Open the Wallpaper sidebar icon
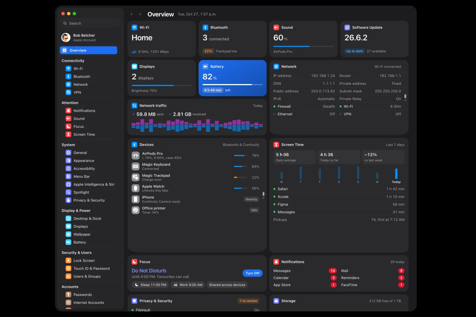The width and height of the screenshot is (476, 317). pos(68,234)
